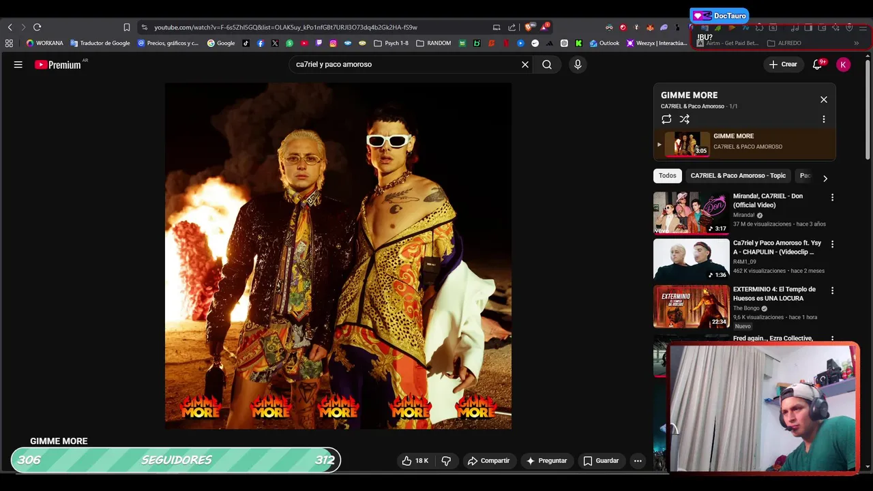This screenshot has height=491, width=873.
Task: Open options for Miranda!, CA7RIEL - Don video
Action: pyautogui.click(x=832, y=197)
